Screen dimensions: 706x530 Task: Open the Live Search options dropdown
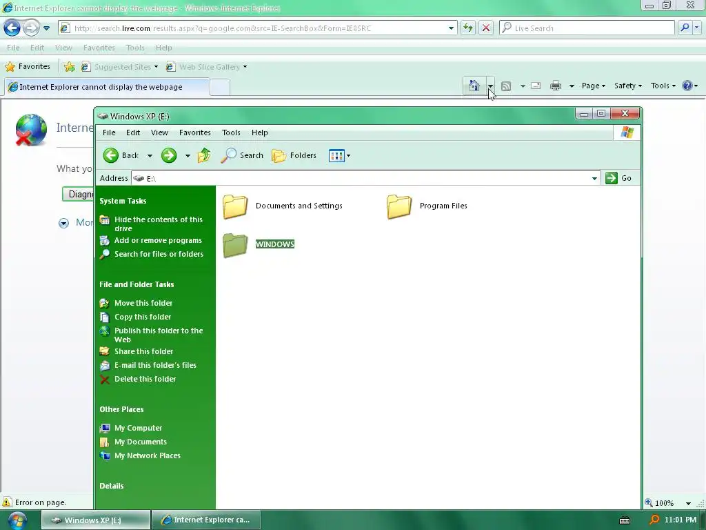pos(697,28)
